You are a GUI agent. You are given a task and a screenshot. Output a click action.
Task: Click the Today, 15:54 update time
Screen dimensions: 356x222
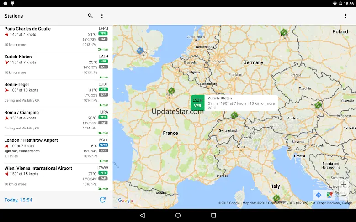pos(18,200)
